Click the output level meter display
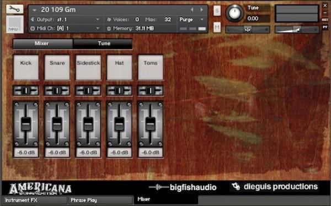The width and height of the screenshot is (331, 206). pos(297,14)
